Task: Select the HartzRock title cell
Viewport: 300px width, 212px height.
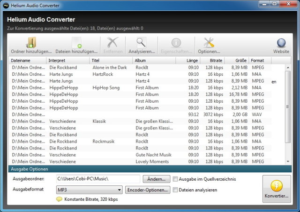Action: [103, 74]
